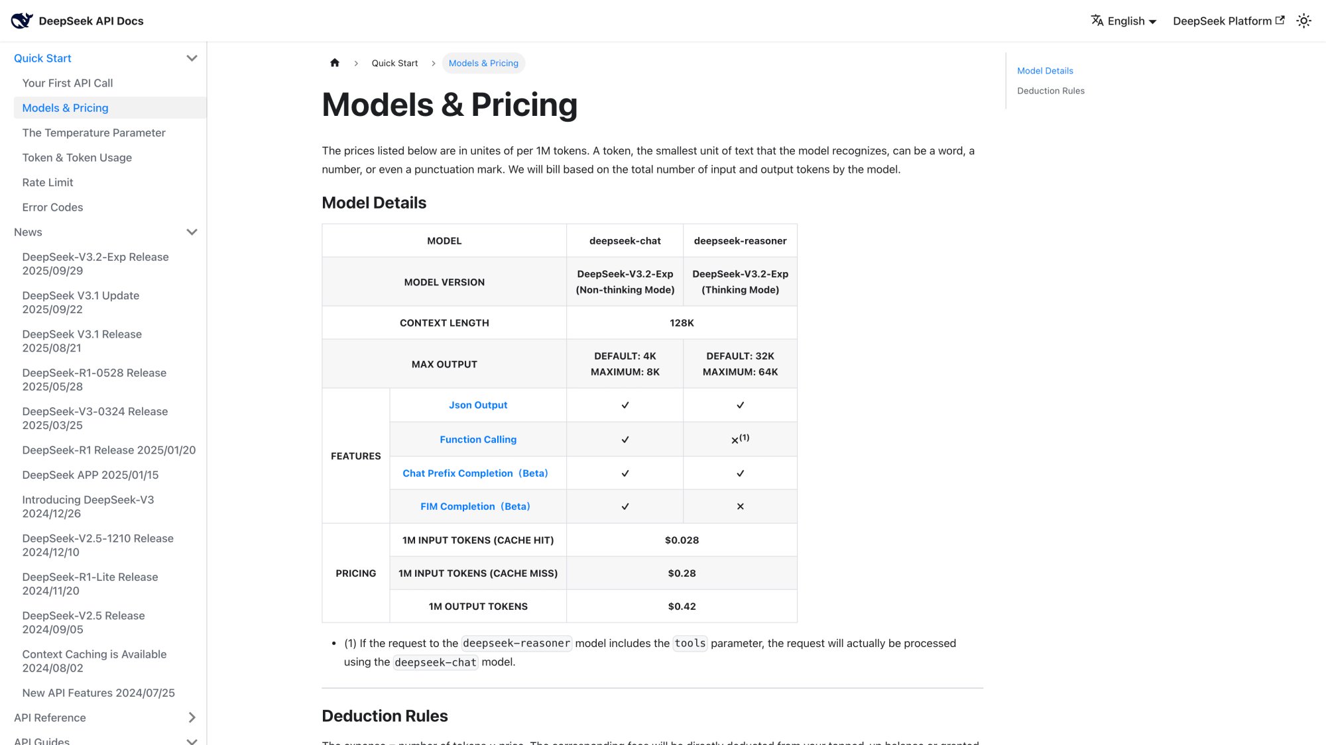
Task: Open the Function Calling link
Action: coord(477,439)
